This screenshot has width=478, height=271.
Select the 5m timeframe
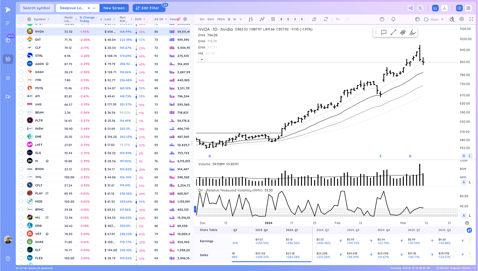[x=202, y=19]
